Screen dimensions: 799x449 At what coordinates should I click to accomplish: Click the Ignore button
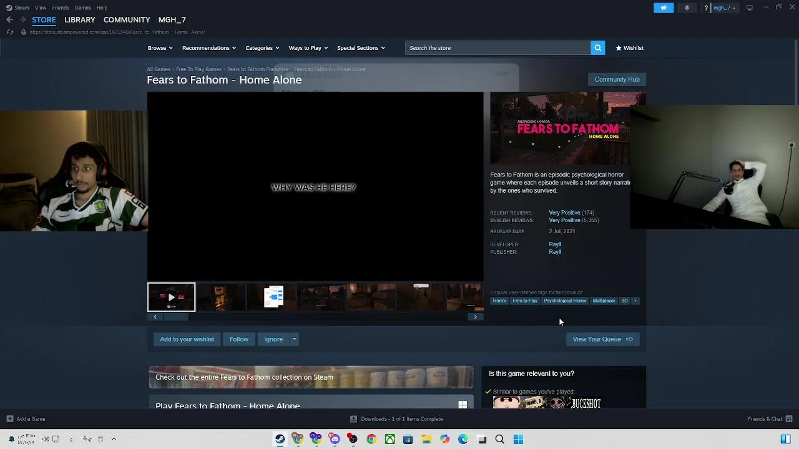pos(273,339)
